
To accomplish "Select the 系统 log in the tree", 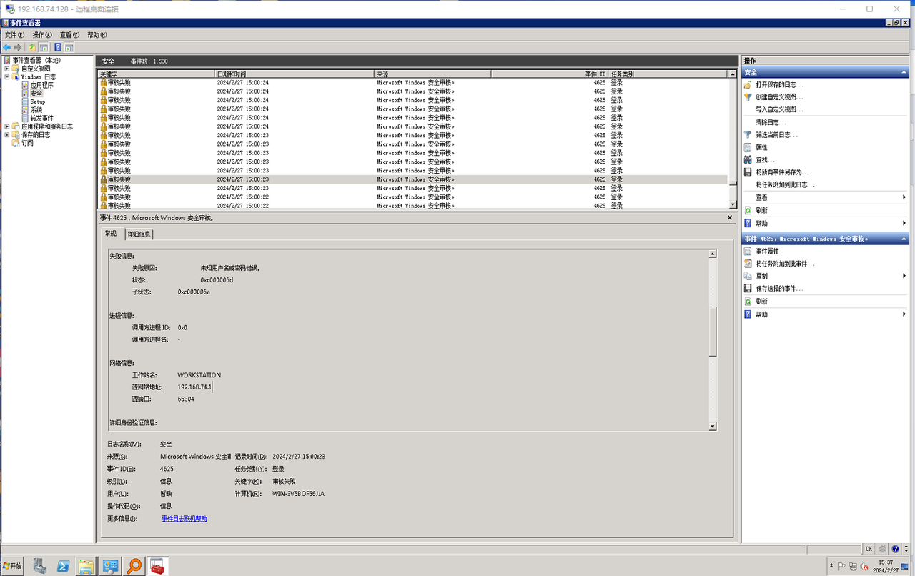I will (36, 110).
